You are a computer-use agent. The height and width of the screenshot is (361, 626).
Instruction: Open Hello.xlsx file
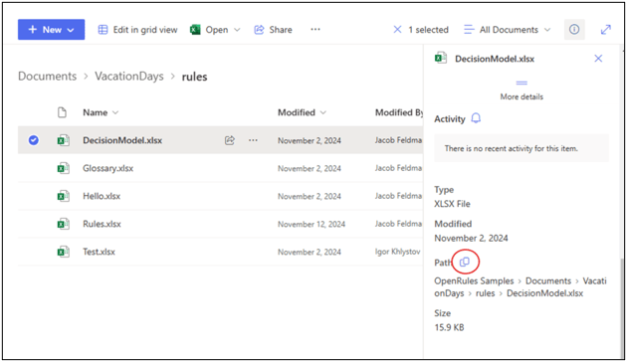click(102, 196)
